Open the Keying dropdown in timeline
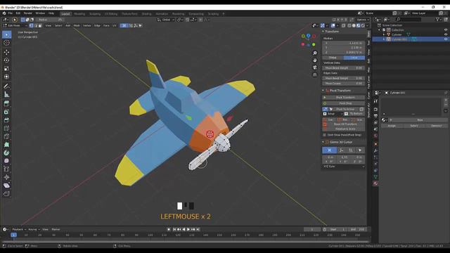The height and width of the screenshot is (253, 450). click(34, 230)
